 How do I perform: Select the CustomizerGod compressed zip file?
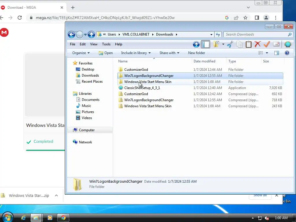[x=200, y=94]
